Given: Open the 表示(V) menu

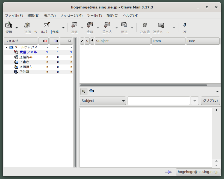Looking at the screenshot, I should 50,16.
